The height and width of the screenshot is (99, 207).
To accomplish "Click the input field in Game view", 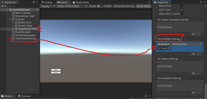I will tap(96, 51).
